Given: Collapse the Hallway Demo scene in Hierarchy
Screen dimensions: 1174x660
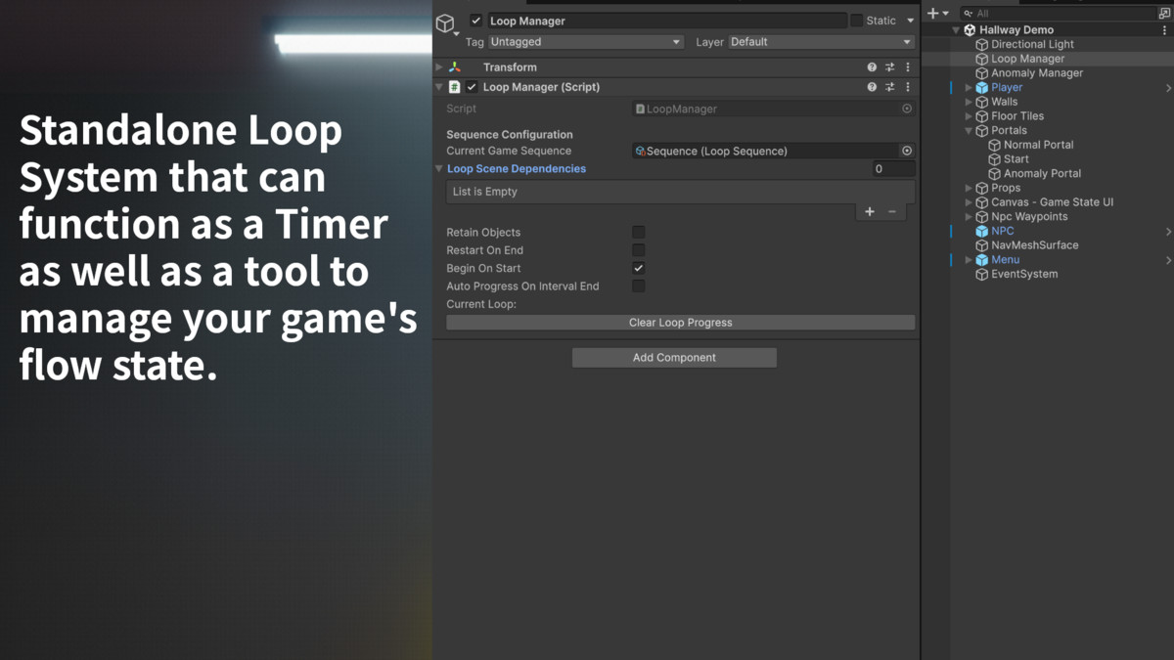Looking at the screenshot, I should coord(957,30).
